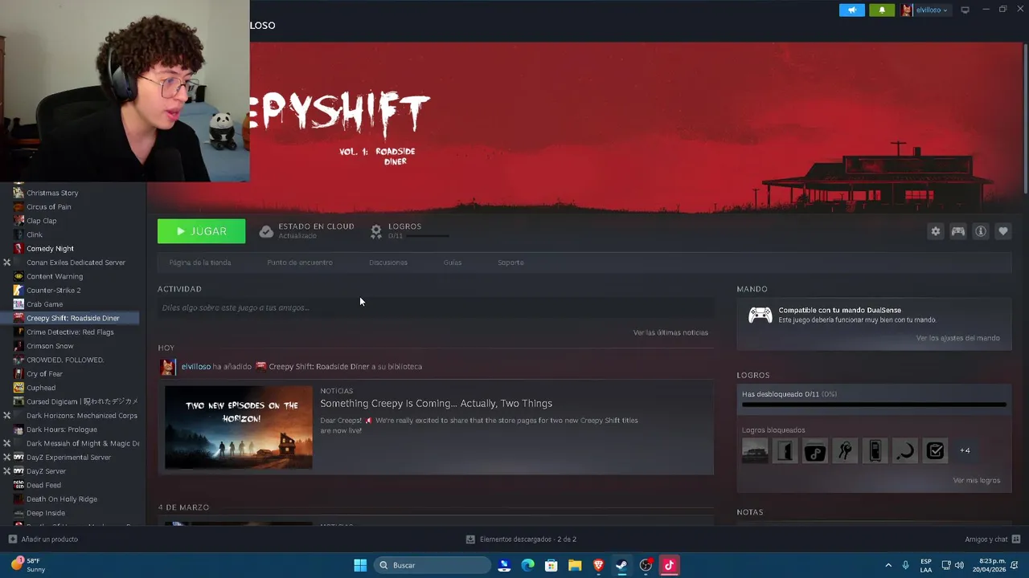Add game to favorites heart icon
The height and width of the screenshot is (578, 1029).
tap(1002, 231)
